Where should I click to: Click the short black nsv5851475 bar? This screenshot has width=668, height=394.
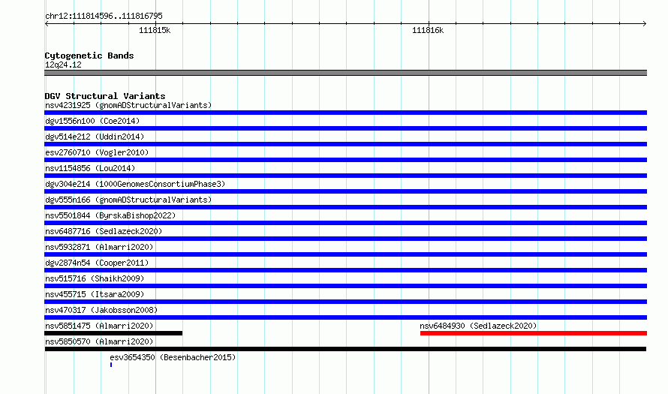coord(113,333)
